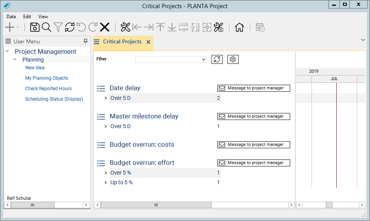370x221 pixels.
Task: Click the Date delay heading
Action: pos(125,88)
